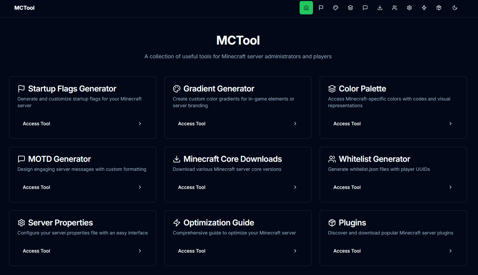Click chevron arrow in Color Palette card
The height and width of the screenshot is (275, 478).
coord(451,124)
